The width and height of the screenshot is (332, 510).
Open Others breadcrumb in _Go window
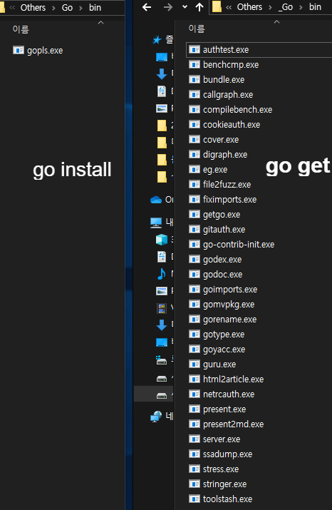click(x=249, y=7)
